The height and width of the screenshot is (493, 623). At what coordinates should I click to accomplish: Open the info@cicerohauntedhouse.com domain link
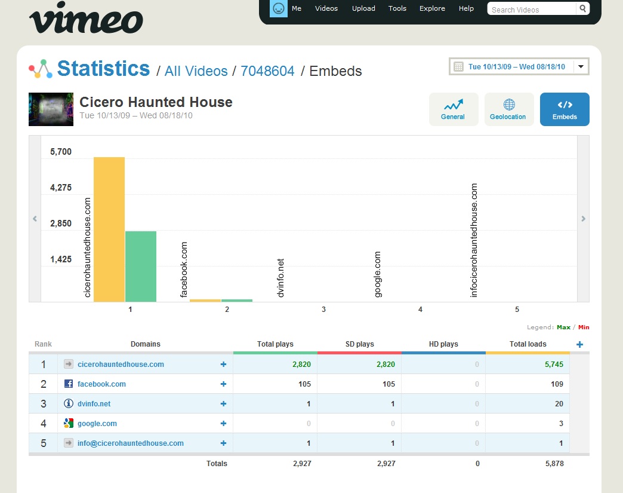131,443
